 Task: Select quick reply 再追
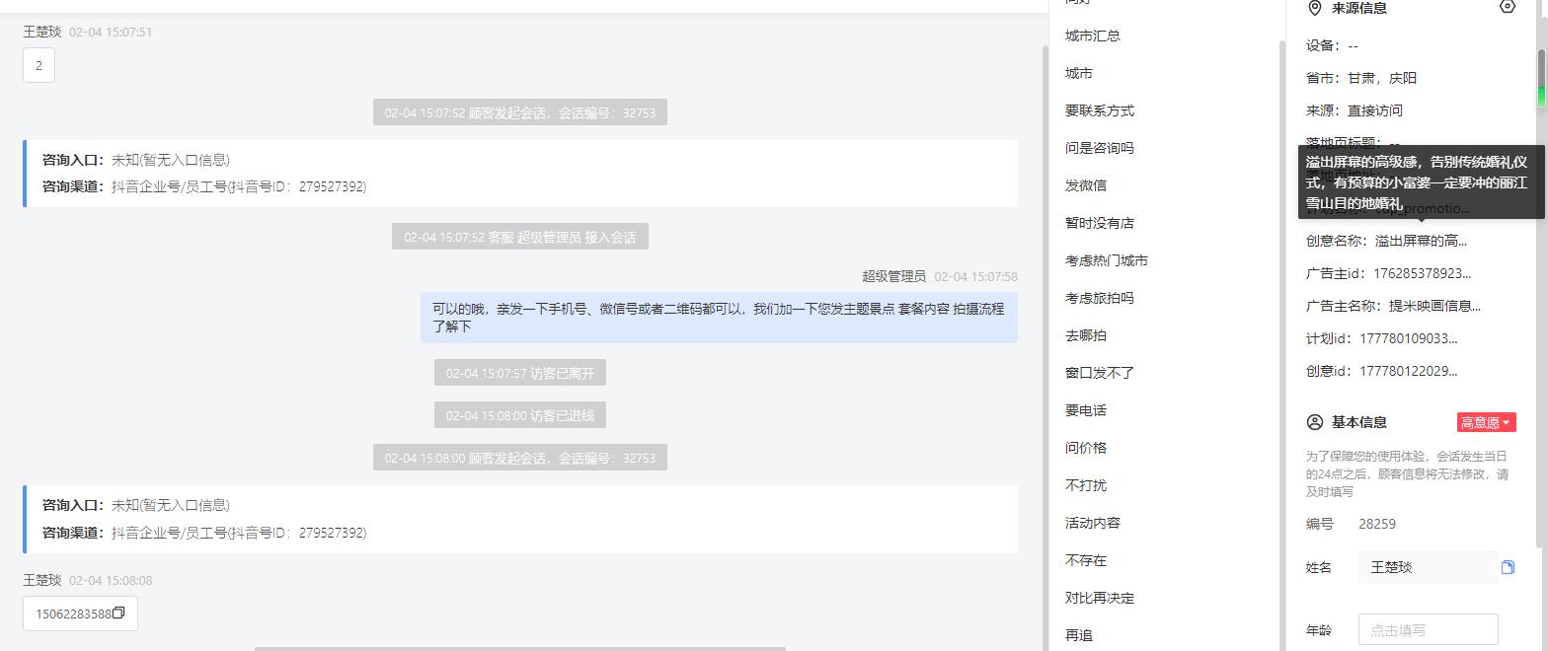pyautogui.click(x=1079, y=635)
